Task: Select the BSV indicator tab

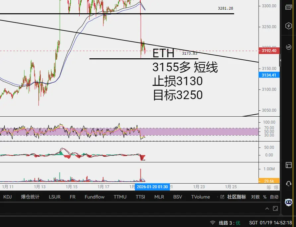Action: point(178,197)
